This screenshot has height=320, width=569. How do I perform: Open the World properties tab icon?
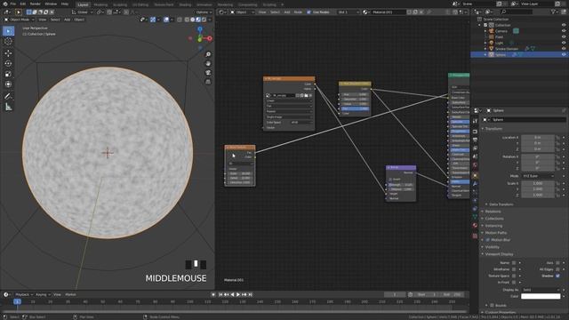click(x=475, y=165)
